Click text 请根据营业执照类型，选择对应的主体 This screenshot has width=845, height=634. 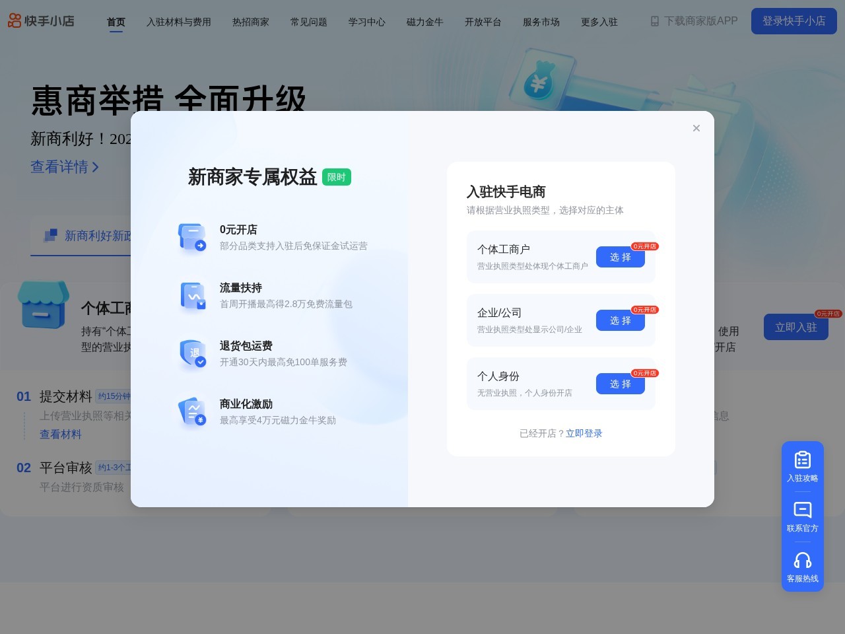(545, 210)
